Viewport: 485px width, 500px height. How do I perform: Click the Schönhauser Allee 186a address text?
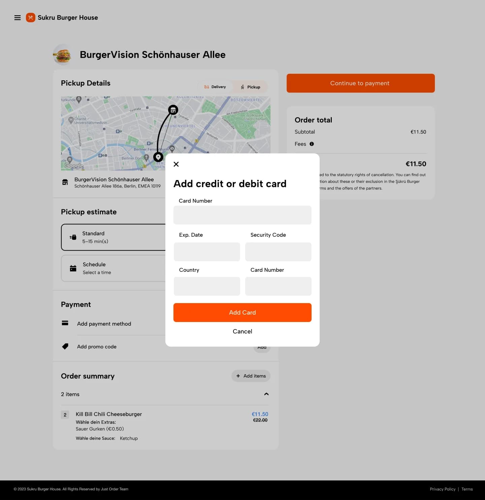tap(118, 186)
